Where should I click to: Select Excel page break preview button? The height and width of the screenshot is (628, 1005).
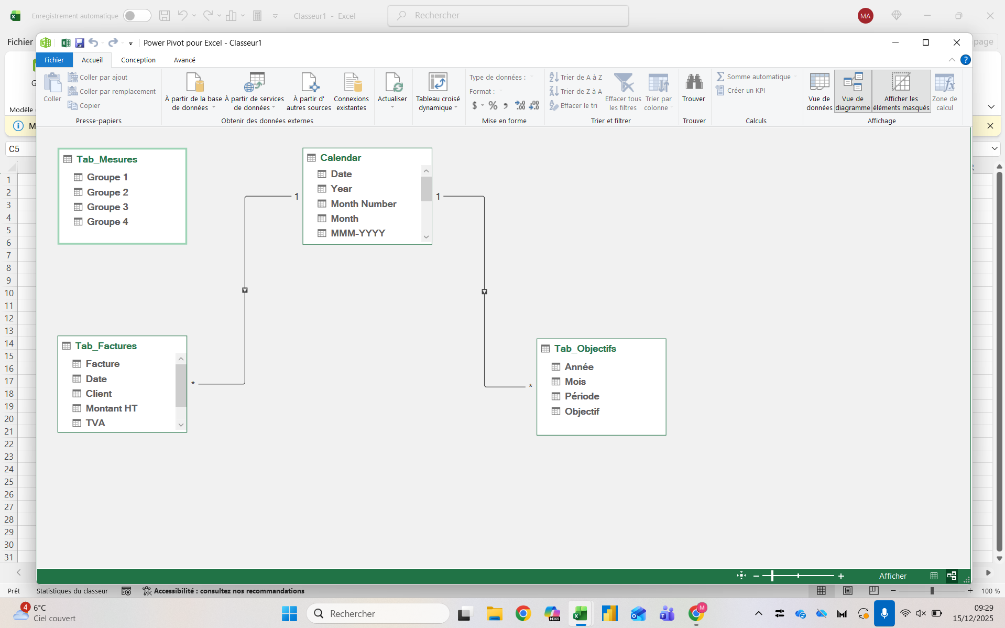point(873,591)
